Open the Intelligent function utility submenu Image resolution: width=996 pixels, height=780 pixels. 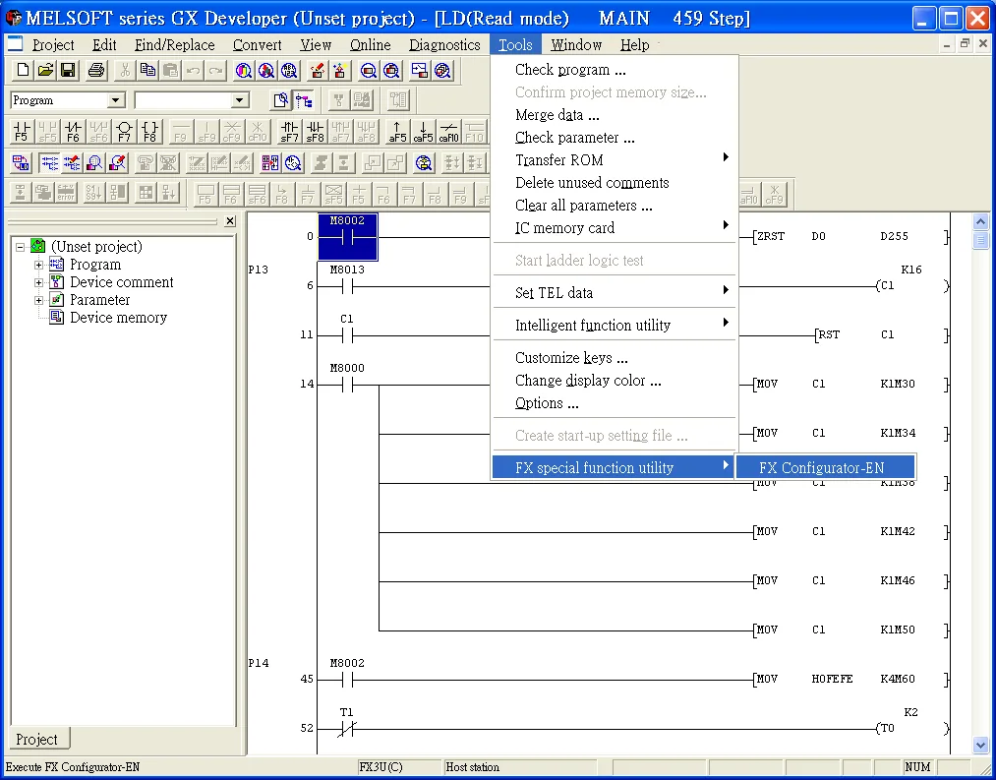[x=615, y=325]
